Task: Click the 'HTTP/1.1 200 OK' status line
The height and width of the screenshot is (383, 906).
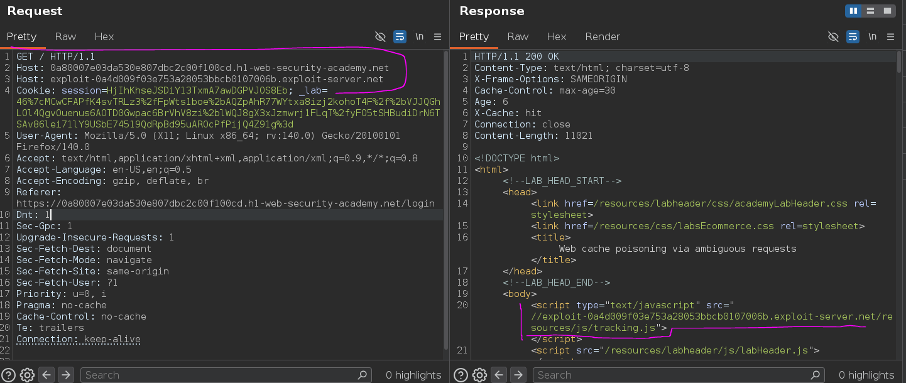Action: pos(516,57)
